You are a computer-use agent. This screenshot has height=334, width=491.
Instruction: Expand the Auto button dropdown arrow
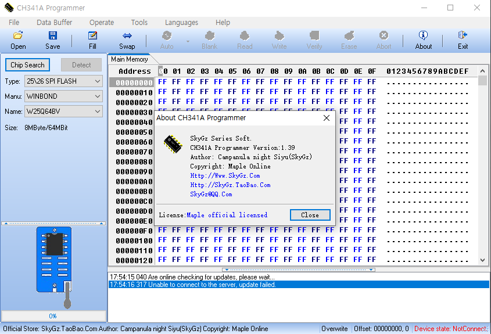(x=188, y=41)
